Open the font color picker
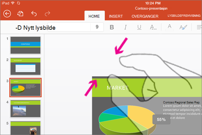 tap(170, 27)
